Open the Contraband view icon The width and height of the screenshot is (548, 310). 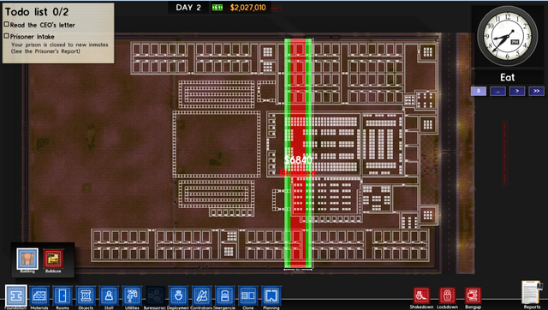point(202,295)
